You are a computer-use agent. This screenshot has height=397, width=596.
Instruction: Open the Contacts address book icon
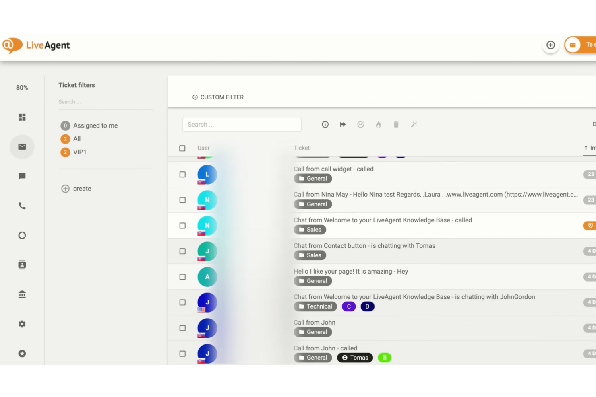pos(22,265)
